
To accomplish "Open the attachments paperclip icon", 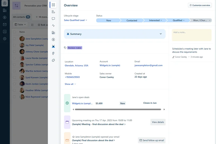I will (53, 53).
